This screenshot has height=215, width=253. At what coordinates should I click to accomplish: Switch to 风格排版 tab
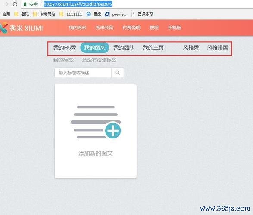click(218, 48)
